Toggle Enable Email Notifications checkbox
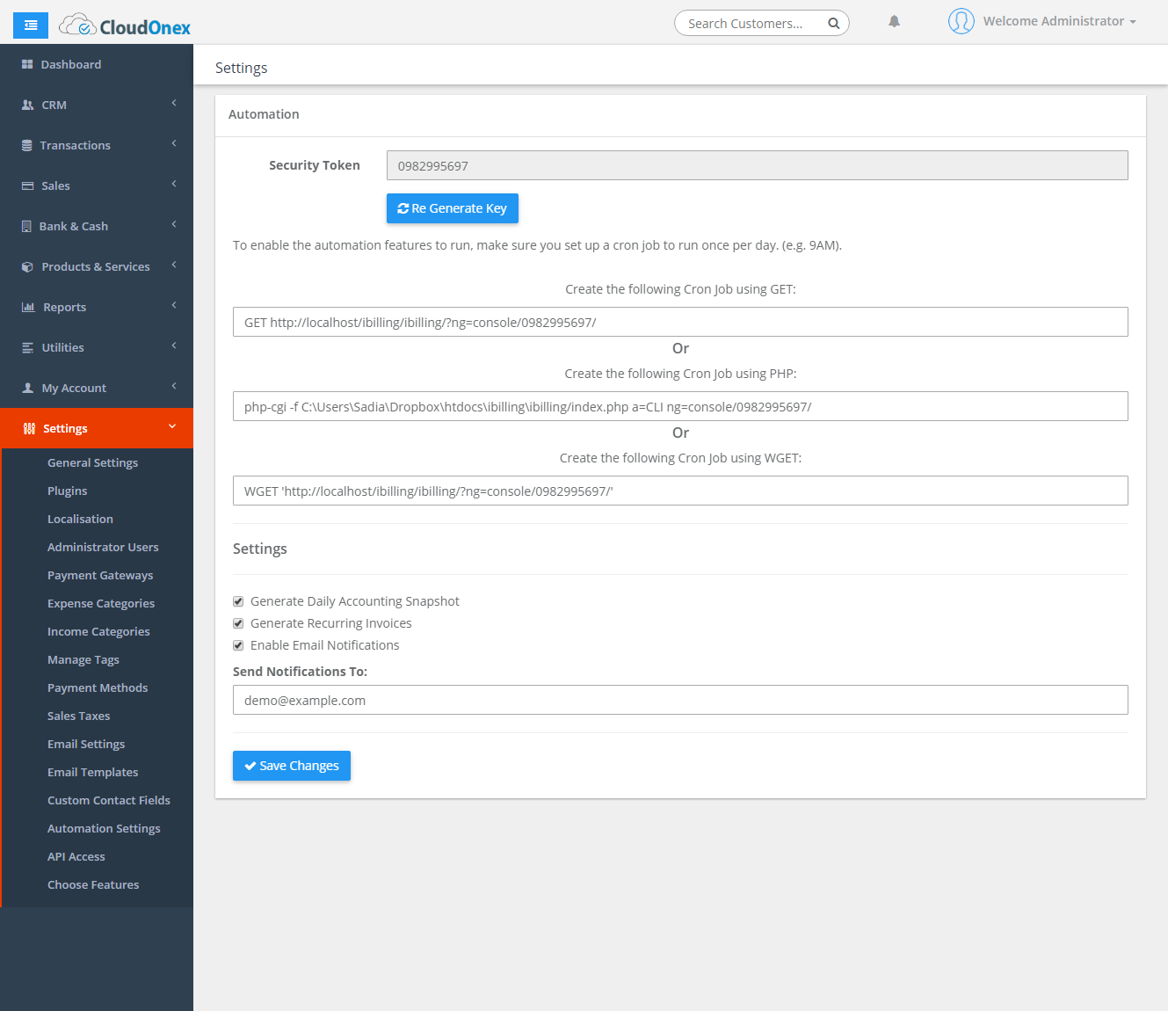Viewport: 1168px width, 1011px height. pyautogui.click(x=238, y=645)
